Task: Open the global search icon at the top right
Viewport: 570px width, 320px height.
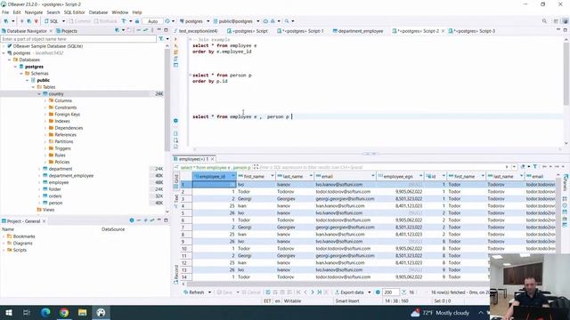Action: click(x=544, y=21)
